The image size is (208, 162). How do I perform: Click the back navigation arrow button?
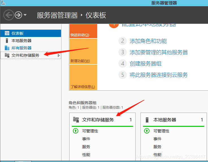(9, 15)
